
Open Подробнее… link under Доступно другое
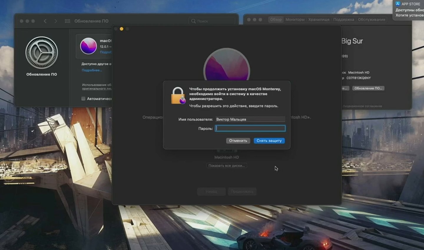pos(92,70)
